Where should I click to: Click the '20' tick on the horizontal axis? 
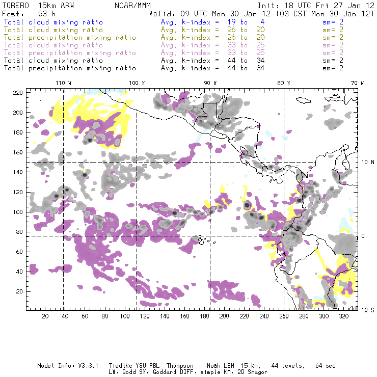45,316
